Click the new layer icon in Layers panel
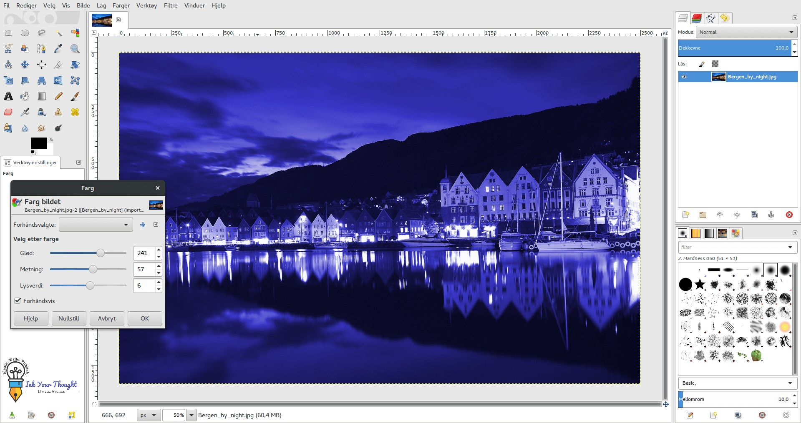The width and height of the screenshot is (801, 423). (x=685, y=215)
